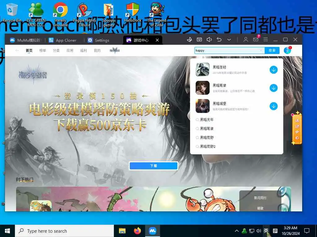317x237 pixels.
Task: Open The Legend of Zilda desktop icon
Action: coord(157,15)
